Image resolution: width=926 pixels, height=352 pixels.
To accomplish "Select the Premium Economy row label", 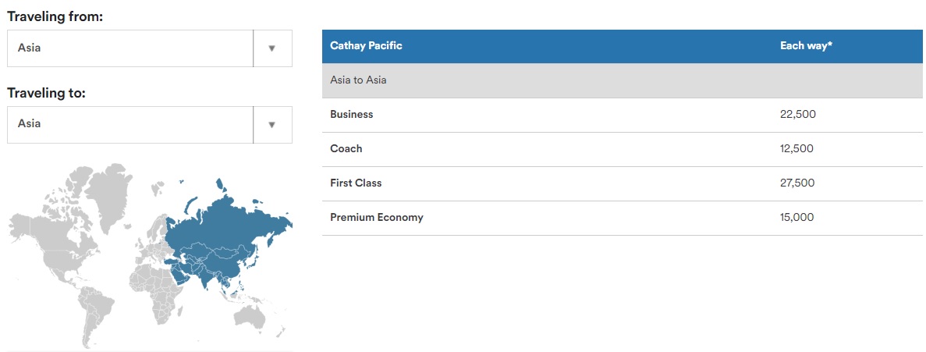I will tap(377, 218).
